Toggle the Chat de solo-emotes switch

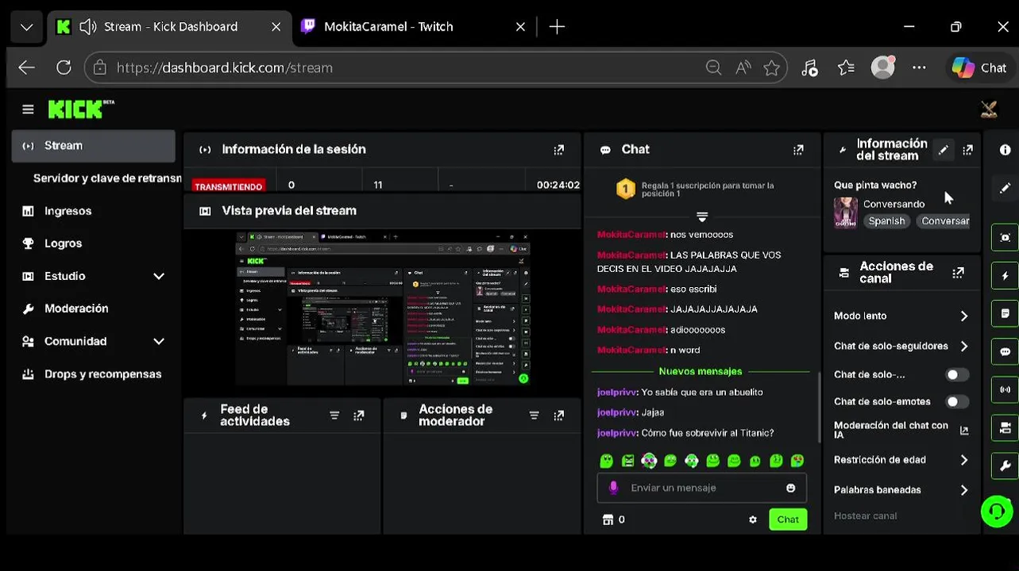[957, 401]
